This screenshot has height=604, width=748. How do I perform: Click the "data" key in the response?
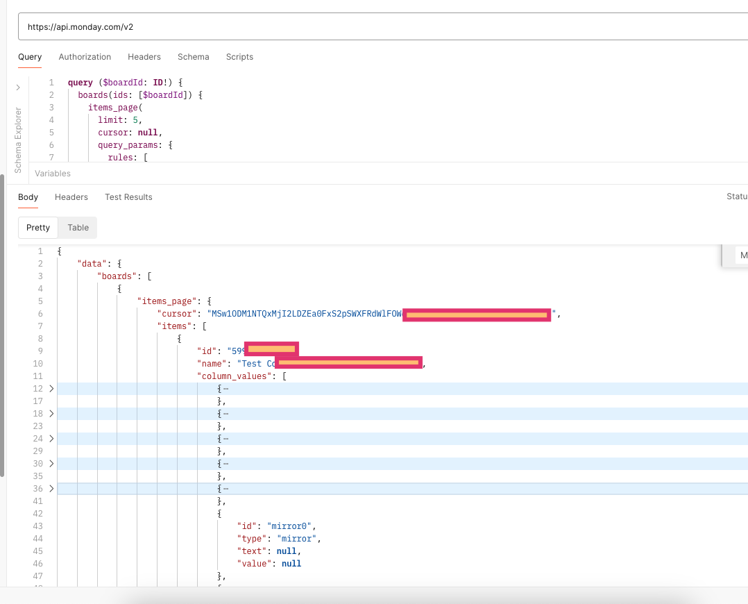pos(92,264)
